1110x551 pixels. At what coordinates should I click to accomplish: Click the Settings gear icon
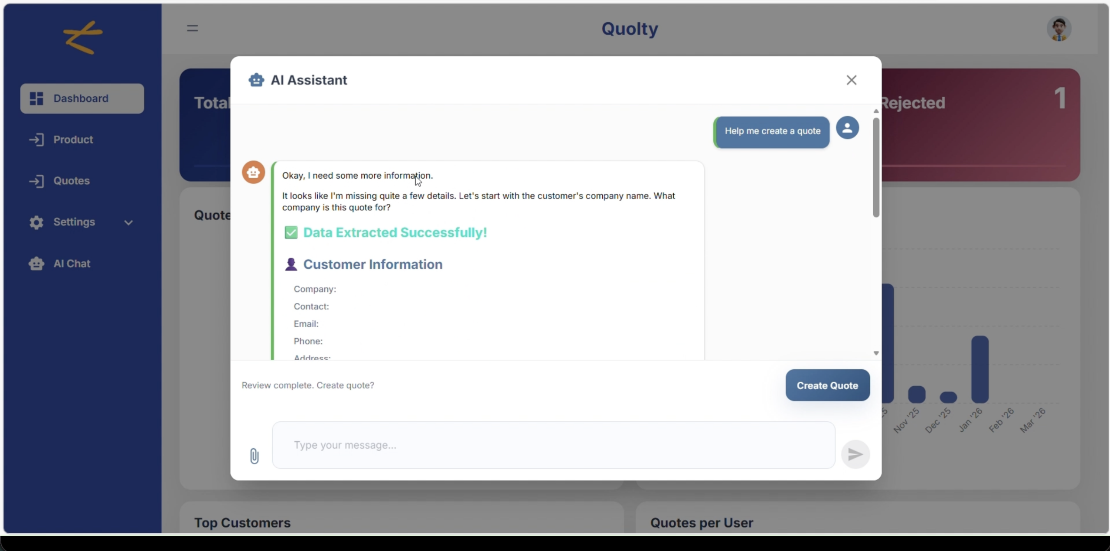36,222
